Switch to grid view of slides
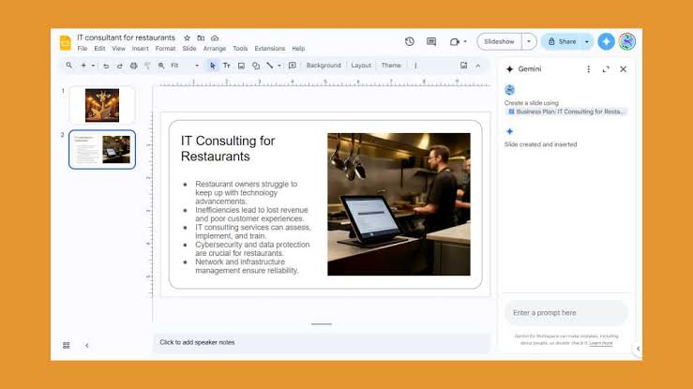This screenshot has width=693, height=389. click(67, 345)
